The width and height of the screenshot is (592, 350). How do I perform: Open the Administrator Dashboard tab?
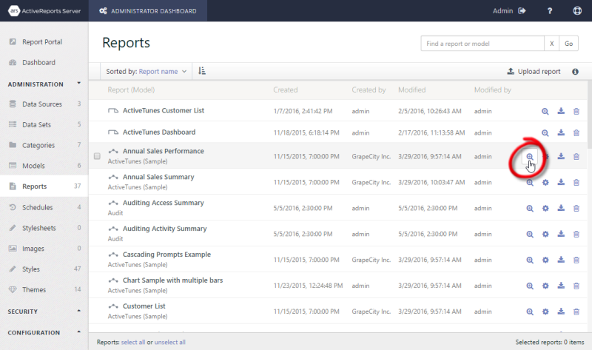(147, 11)
